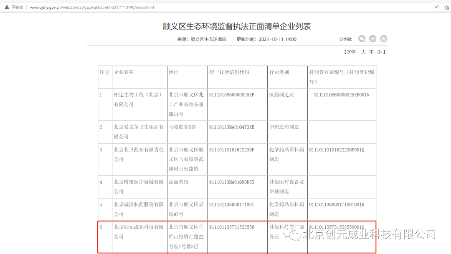
Task: Click the page title 顺义区生态环境监督执法正面清单企业列表
Action: (237, 26)
